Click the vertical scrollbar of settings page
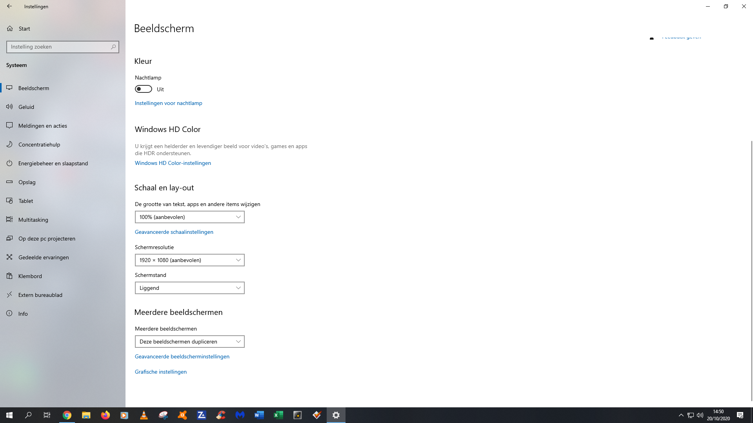Screen dimensions: 753x423 (751, 270)
